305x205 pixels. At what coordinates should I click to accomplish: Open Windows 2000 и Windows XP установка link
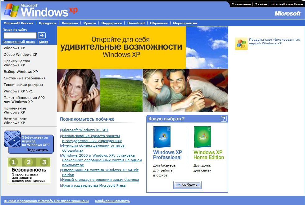[x=102, y=160]
